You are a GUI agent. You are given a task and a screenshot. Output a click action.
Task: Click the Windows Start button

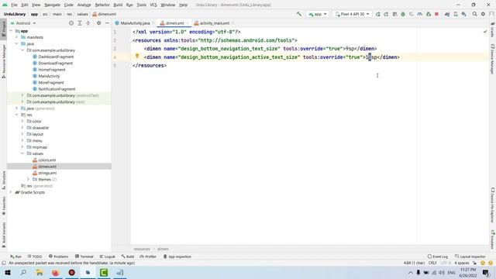pyautogui.click(x=8, y=272)
